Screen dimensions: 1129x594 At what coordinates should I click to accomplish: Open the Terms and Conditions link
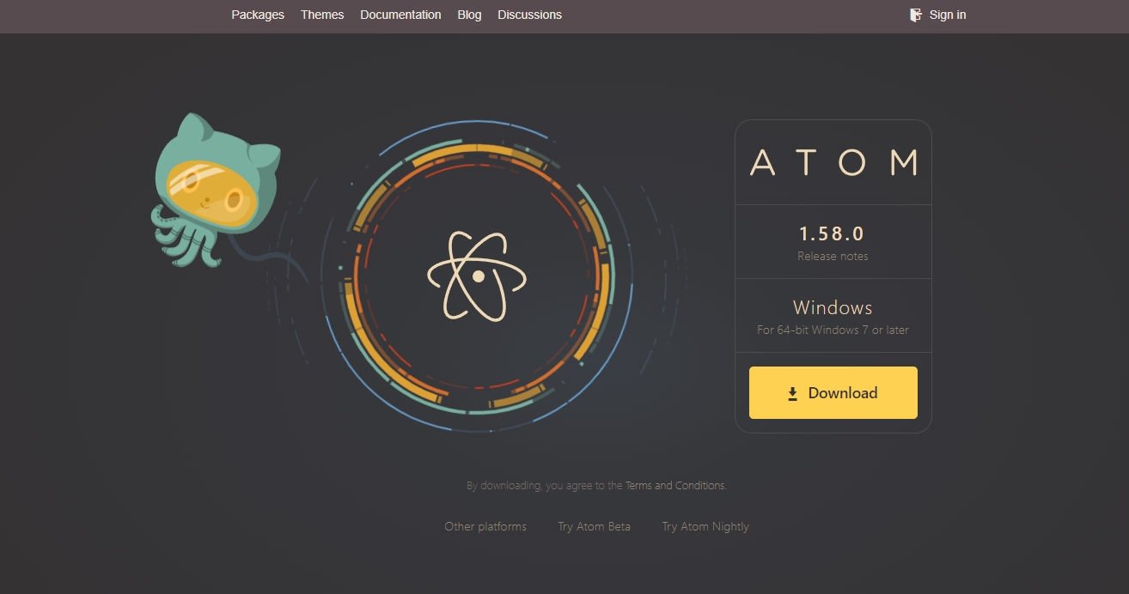pyautogui.click(x=675, y=485)
